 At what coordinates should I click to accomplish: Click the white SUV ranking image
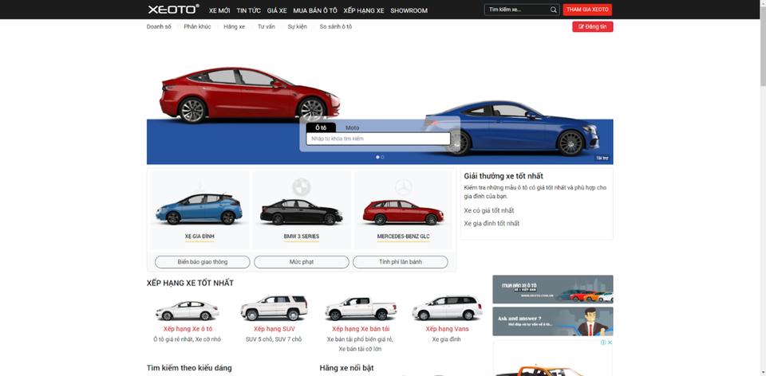pyautogui.click(x=274, y=308)
